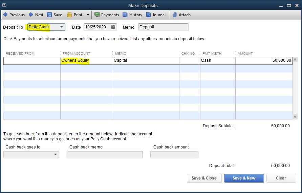Open the Deposit To account dropdown
The image size is (302, 193).
(x=61, y=27)
